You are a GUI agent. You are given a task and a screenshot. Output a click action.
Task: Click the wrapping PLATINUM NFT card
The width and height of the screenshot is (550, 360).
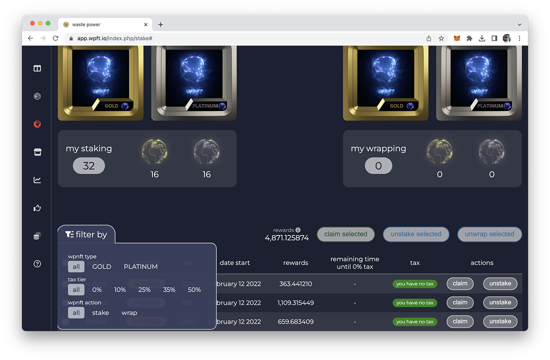point(479,83)
